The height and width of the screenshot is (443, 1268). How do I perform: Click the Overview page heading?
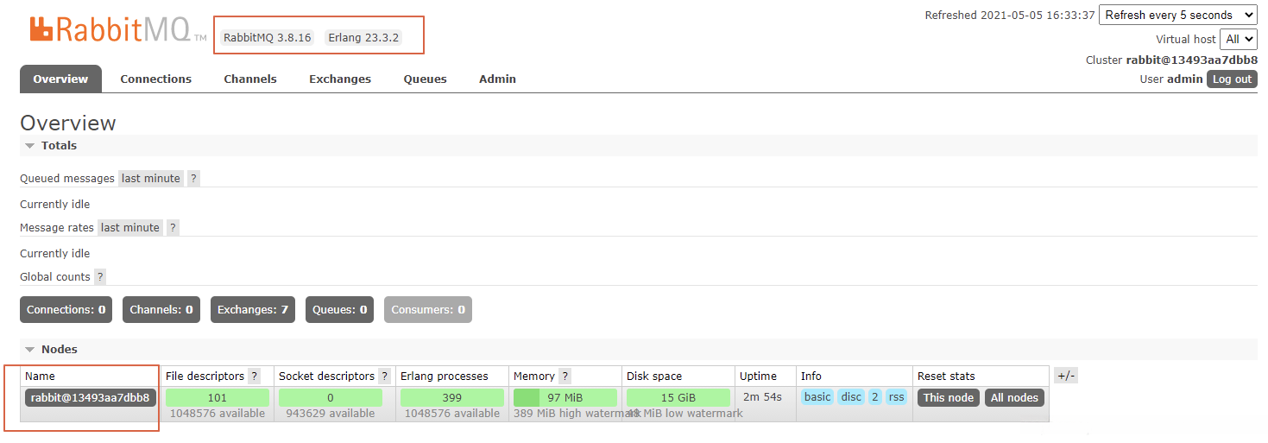(68, 123)
